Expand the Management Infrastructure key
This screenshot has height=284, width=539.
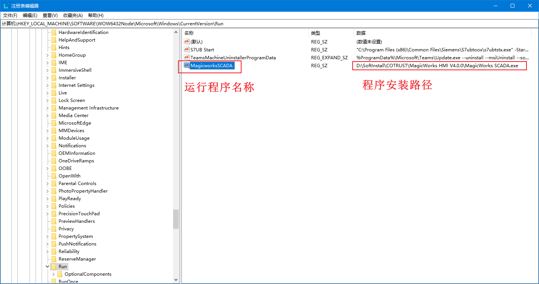click(x=48, y=108)
